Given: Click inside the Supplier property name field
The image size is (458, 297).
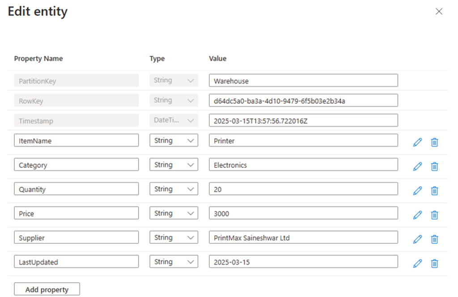Looking at the screenshot, I should pos(76,237).
